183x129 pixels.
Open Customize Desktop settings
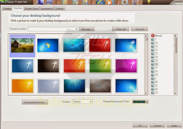click(x=35, y=102)
